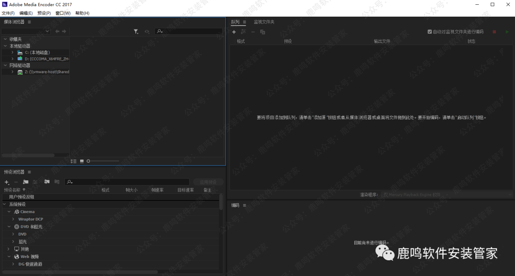Expand the Wraptor DCP preset folder
This screenshot has width=515, height=276.
click(13, 219)
